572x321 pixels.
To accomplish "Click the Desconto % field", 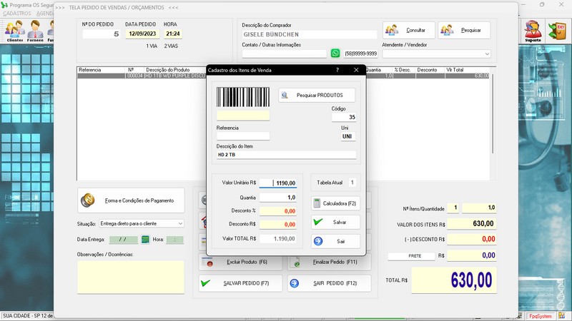I will (x=277, y=211).
